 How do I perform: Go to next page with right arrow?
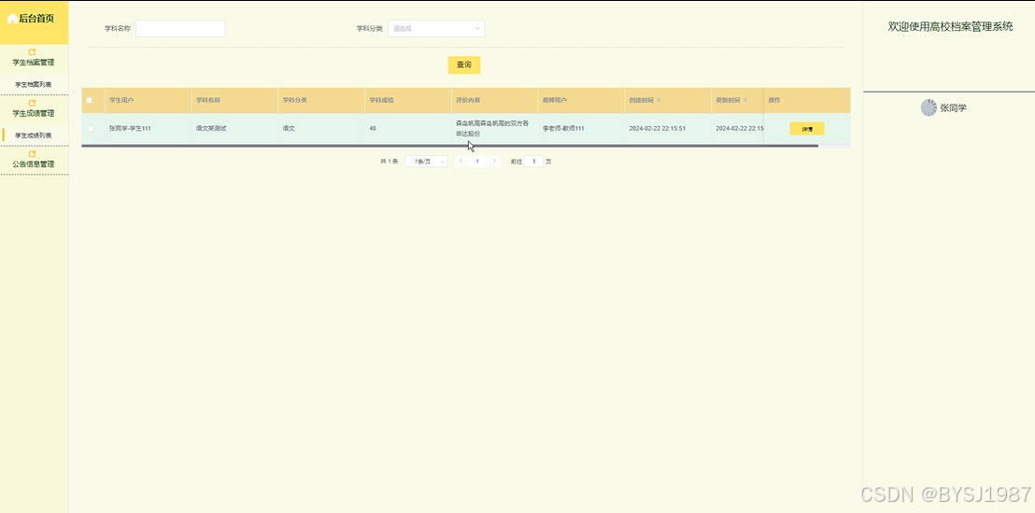pos(494,161)
